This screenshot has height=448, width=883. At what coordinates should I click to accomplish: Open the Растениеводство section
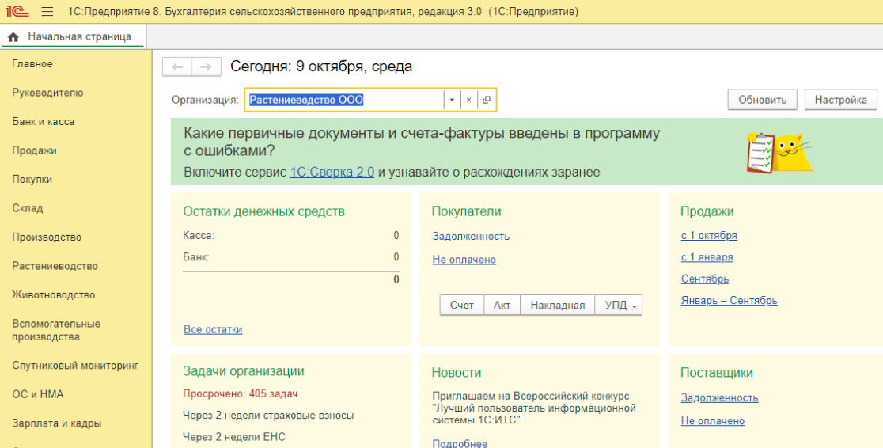tap(55, 266)
